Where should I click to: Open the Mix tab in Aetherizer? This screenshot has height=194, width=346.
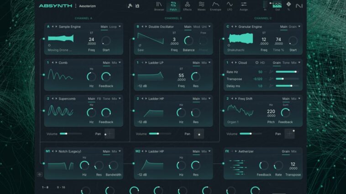pos(294,151)
